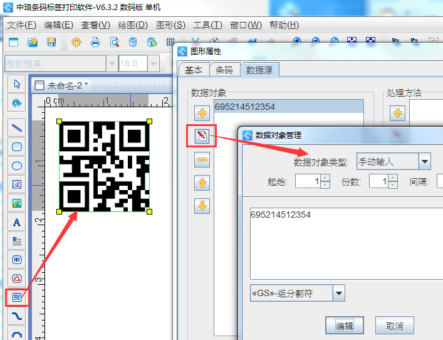Open a file with the folder icon
The height and width of the screenshot is (340, 443).
pyautogui.click(x=33, y=42)
